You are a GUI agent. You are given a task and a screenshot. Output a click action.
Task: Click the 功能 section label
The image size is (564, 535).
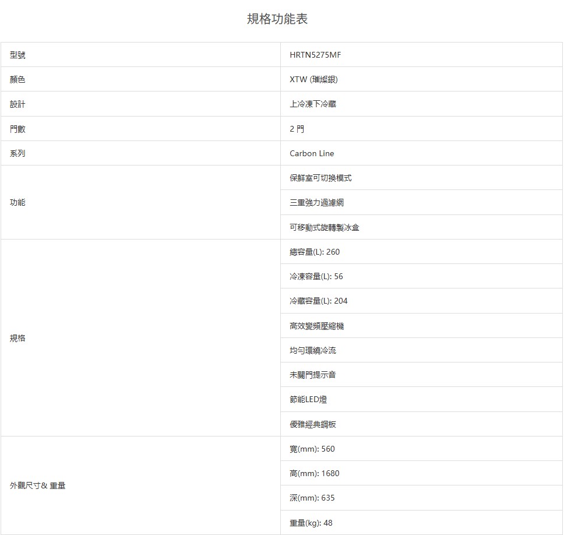[x=17, y=202]
